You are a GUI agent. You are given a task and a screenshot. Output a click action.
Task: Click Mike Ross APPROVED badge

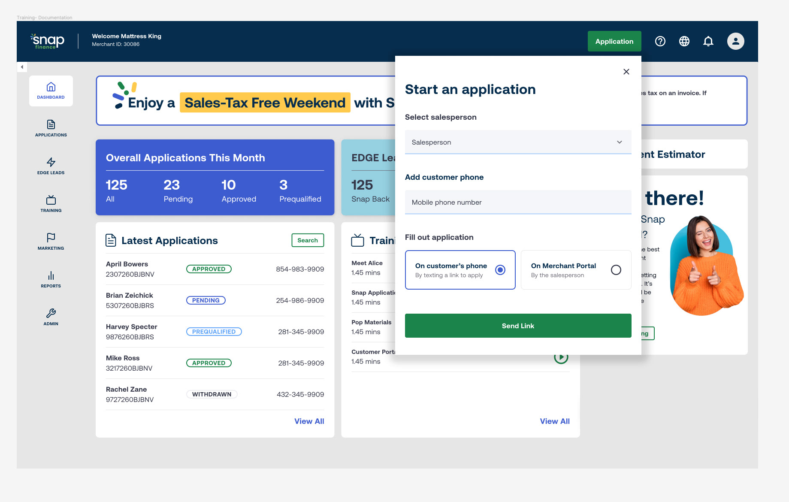pos(209,363)
